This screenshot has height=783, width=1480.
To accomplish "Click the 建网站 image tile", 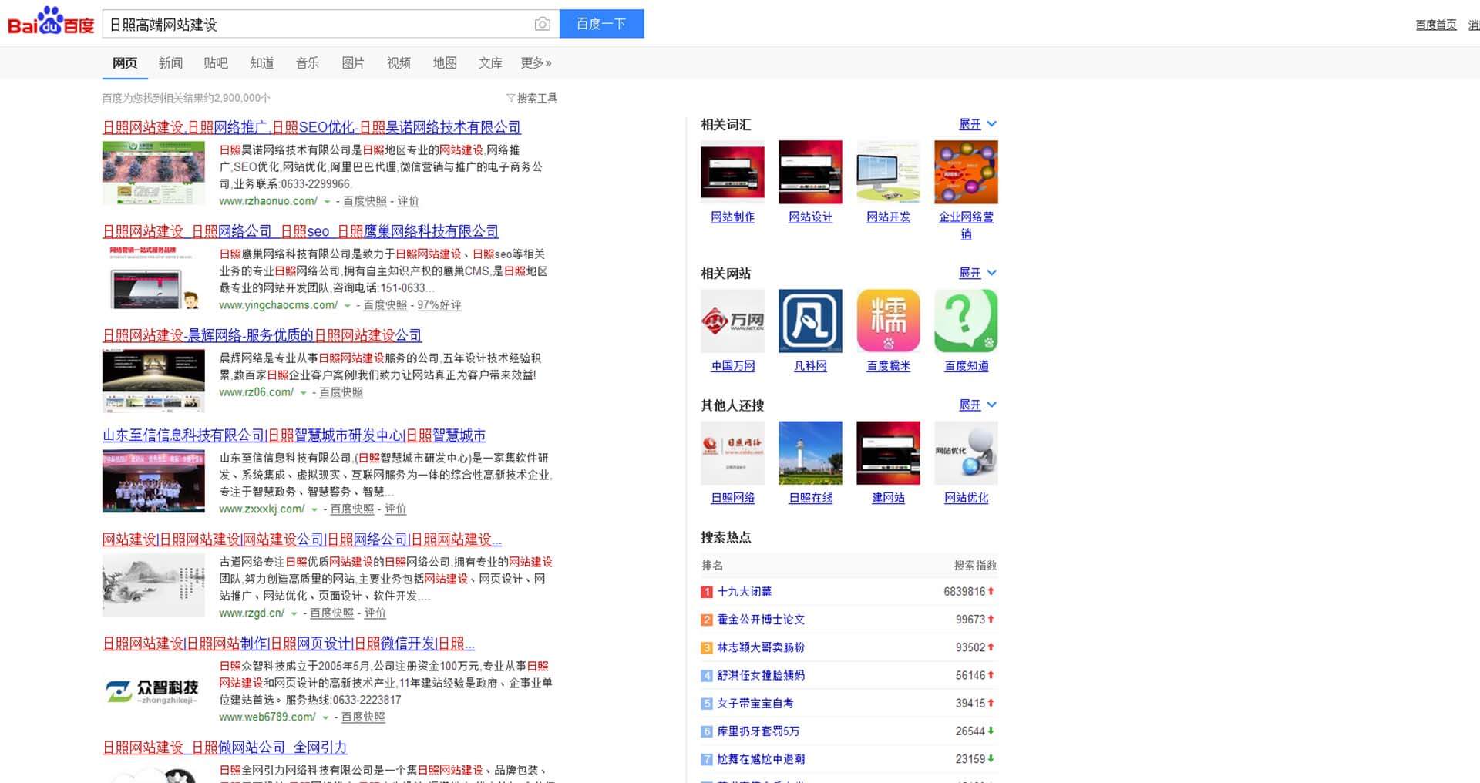I will click(888, 453).
